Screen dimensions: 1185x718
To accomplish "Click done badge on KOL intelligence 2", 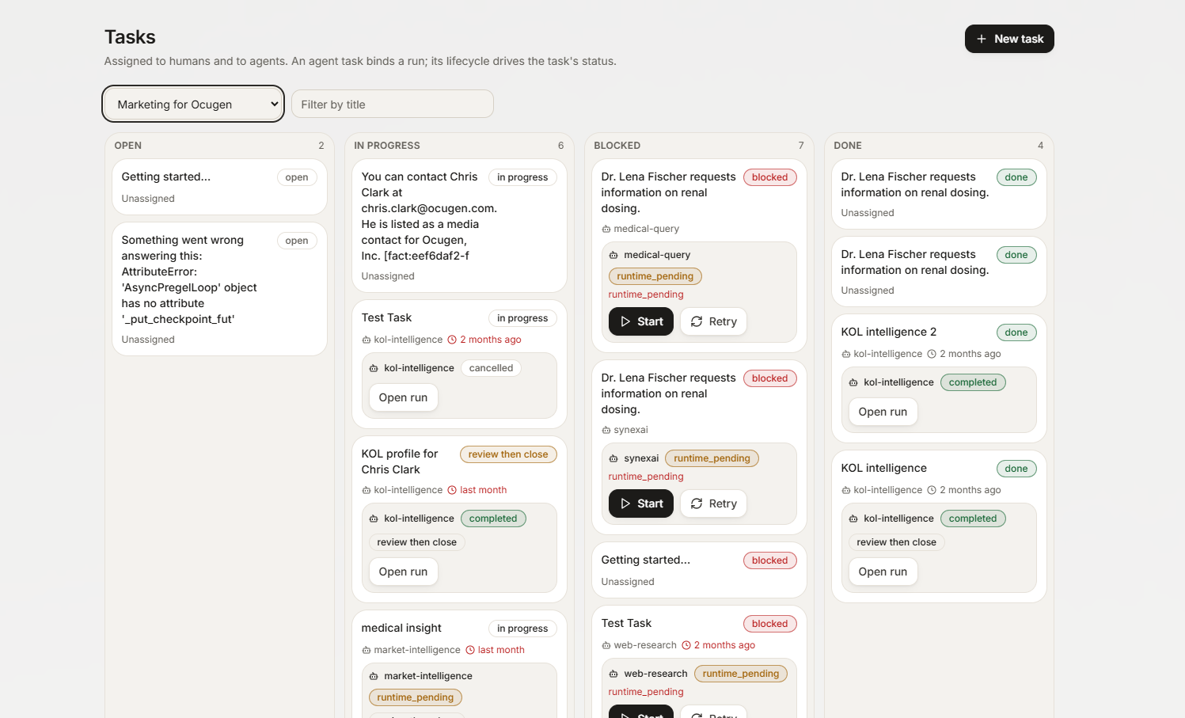I will point(1016,332).
